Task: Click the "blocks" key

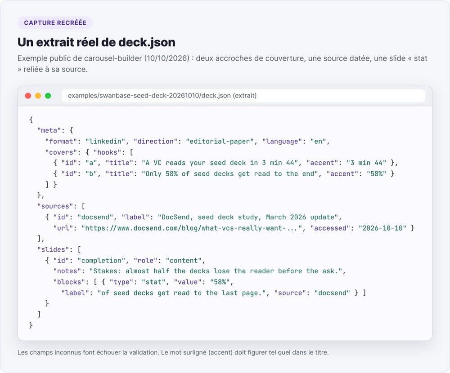Action: [x=69, y=282]
